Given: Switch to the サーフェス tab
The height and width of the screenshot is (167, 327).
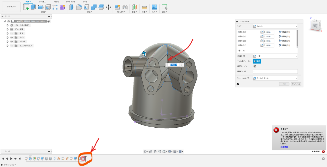Looking at the screenshot, I should 42,2.
